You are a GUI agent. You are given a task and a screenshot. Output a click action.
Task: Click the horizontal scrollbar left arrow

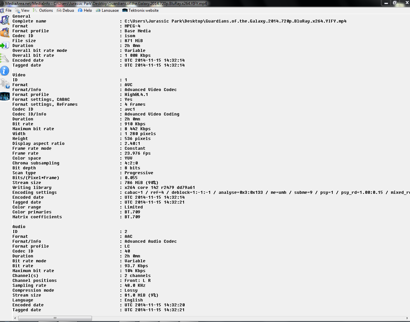tap(15, 318)
